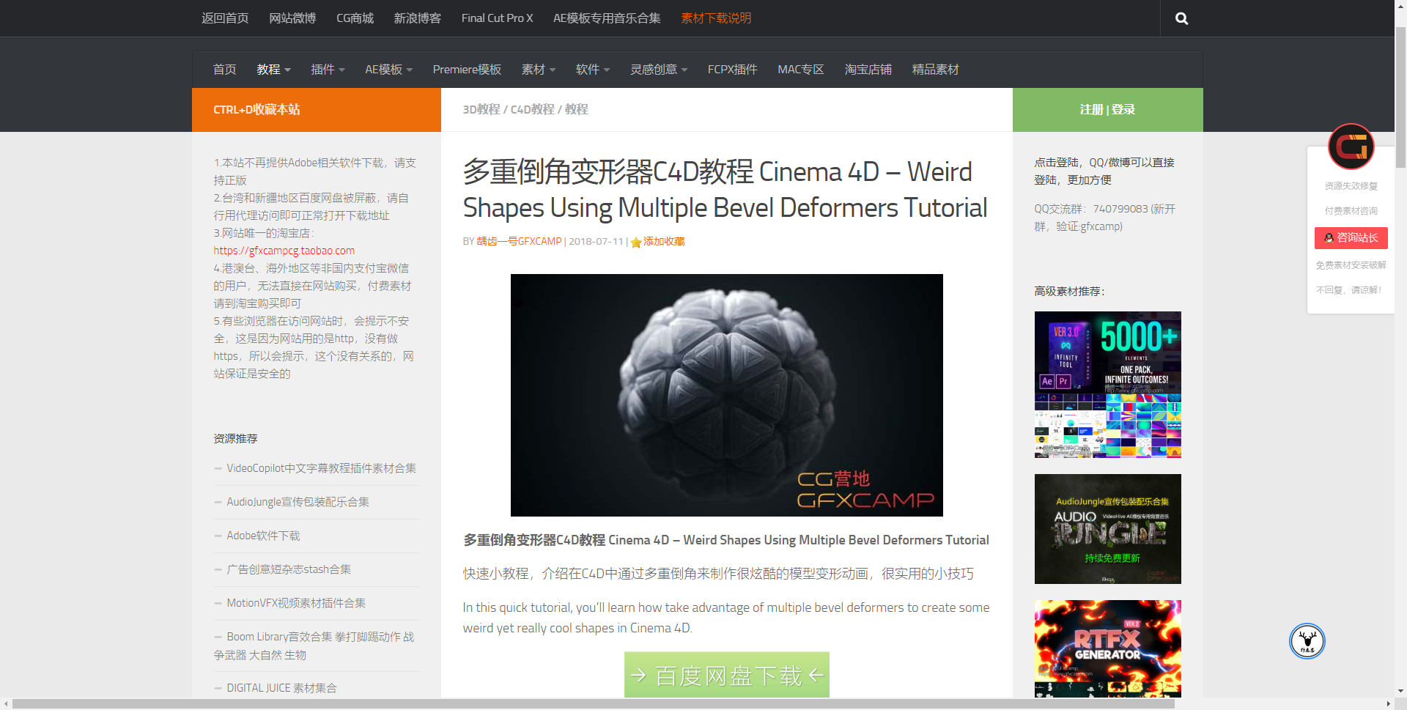Screen dimensions: 1407x710
Task: Click the red 咨询站长 button
Action: pyautogui.click(x=1351, y=238)
